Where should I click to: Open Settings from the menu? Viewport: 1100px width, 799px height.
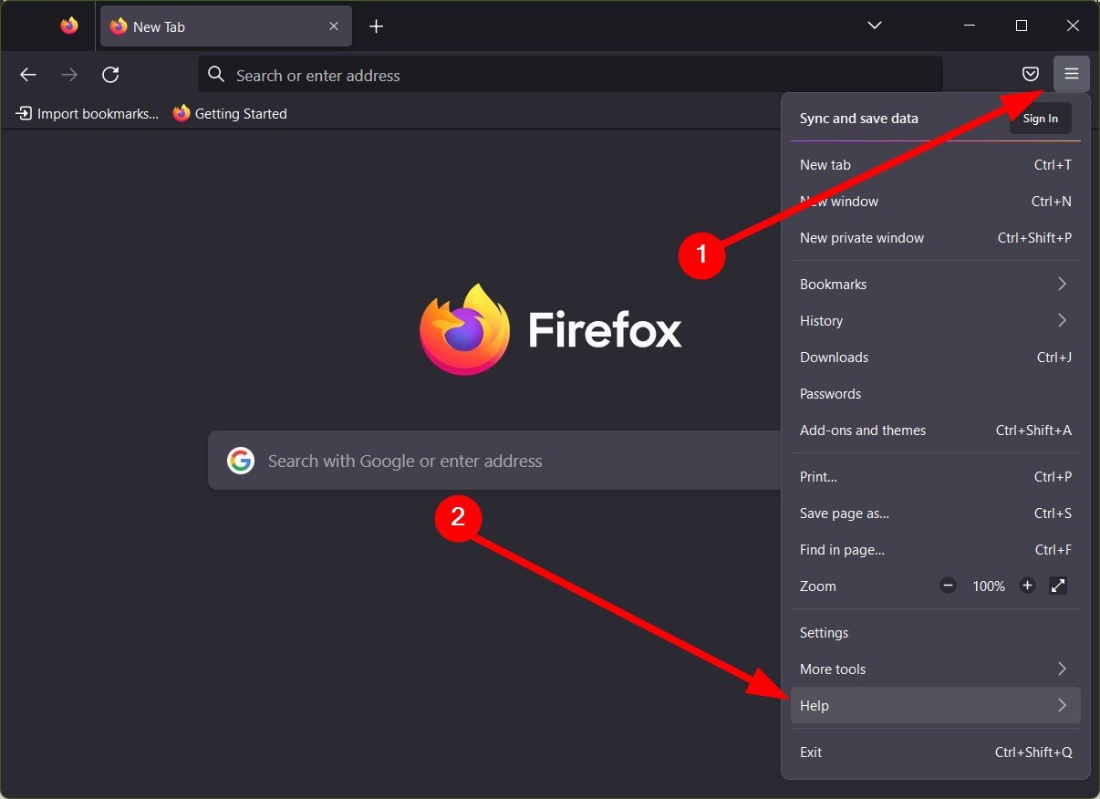[x=936, y=633]
